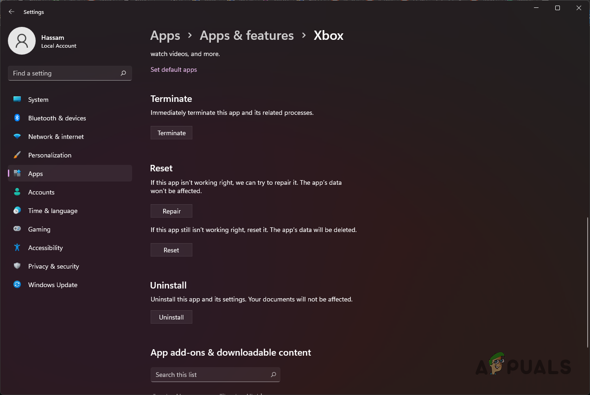Click the Windows Update sync icon

pos(17,285)
